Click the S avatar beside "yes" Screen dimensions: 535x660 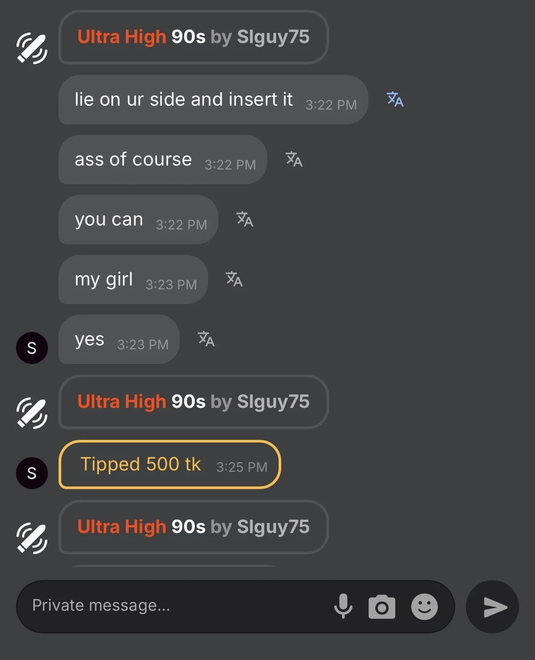tap(32, 348)
